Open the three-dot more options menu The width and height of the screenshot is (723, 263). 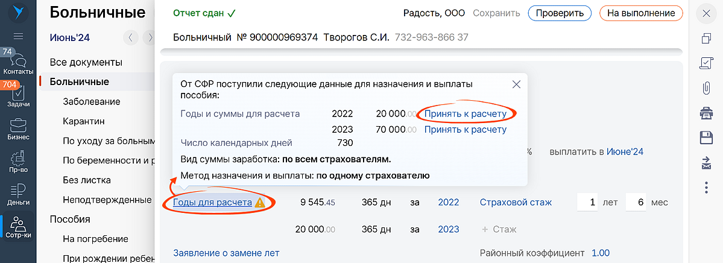[x=707, y=187]
